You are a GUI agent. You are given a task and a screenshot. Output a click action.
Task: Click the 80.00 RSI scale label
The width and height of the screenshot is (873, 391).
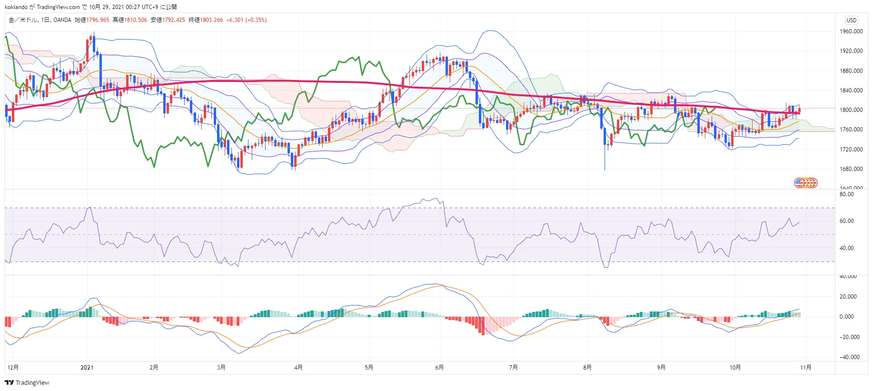(x=846, y=194)
